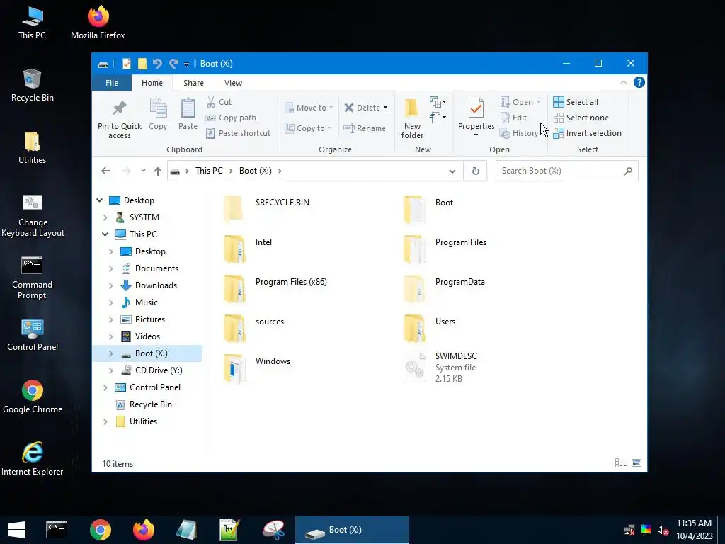Click Properties icon in quick access toolbar

pyautogui.click(x=126, y=64)
